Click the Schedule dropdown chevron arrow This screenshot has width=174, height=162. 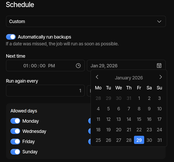[159, 21]
